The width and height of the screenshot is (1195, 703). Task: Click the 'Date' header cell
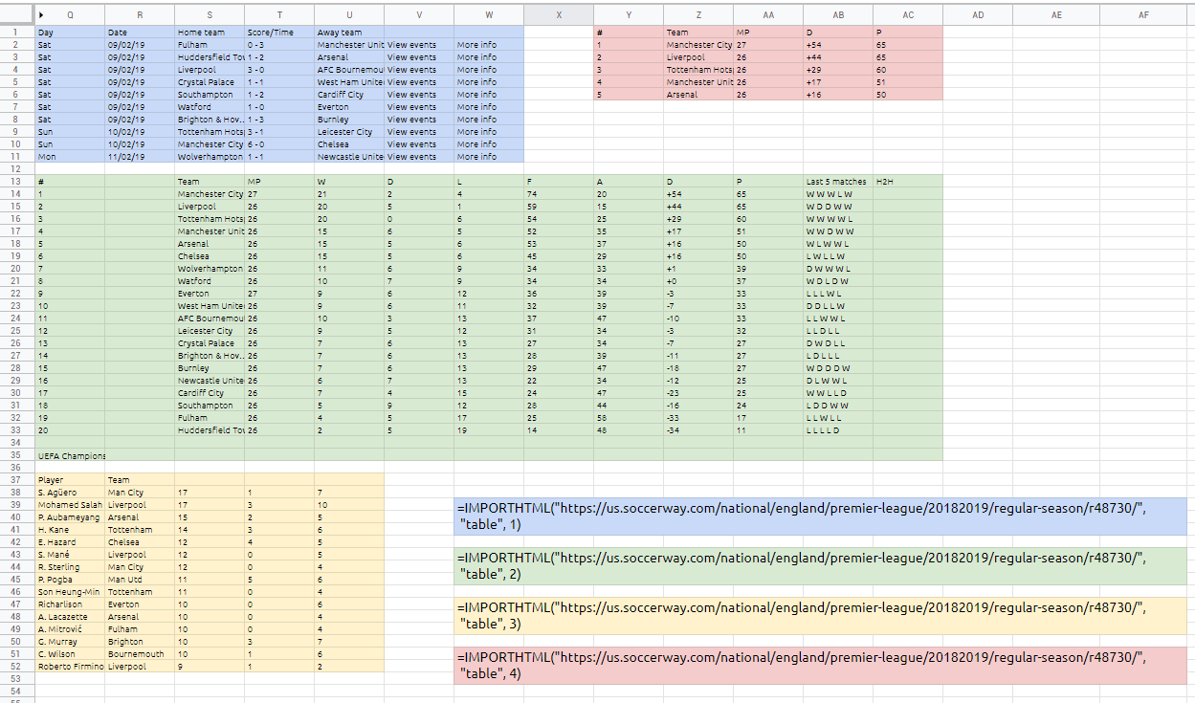click(140, 32)
